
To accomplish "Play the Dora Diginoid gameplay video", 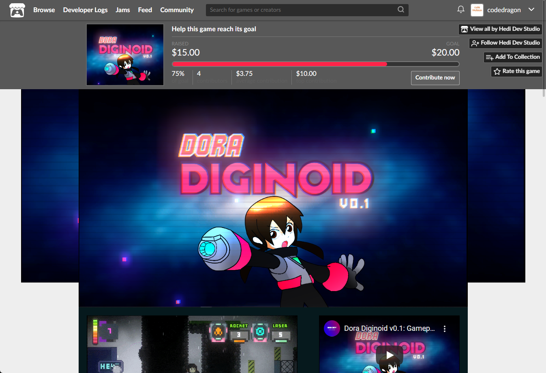I will pos(390,356).
